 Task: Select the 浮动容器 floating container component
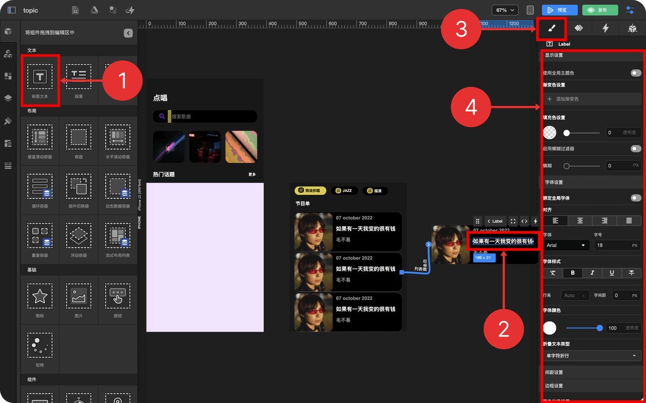[79, 239]
